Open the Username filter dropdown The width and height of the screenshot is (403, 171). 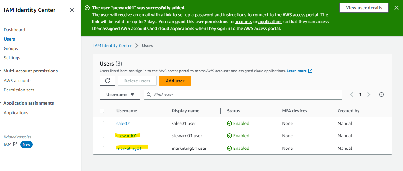click(120, 95)
